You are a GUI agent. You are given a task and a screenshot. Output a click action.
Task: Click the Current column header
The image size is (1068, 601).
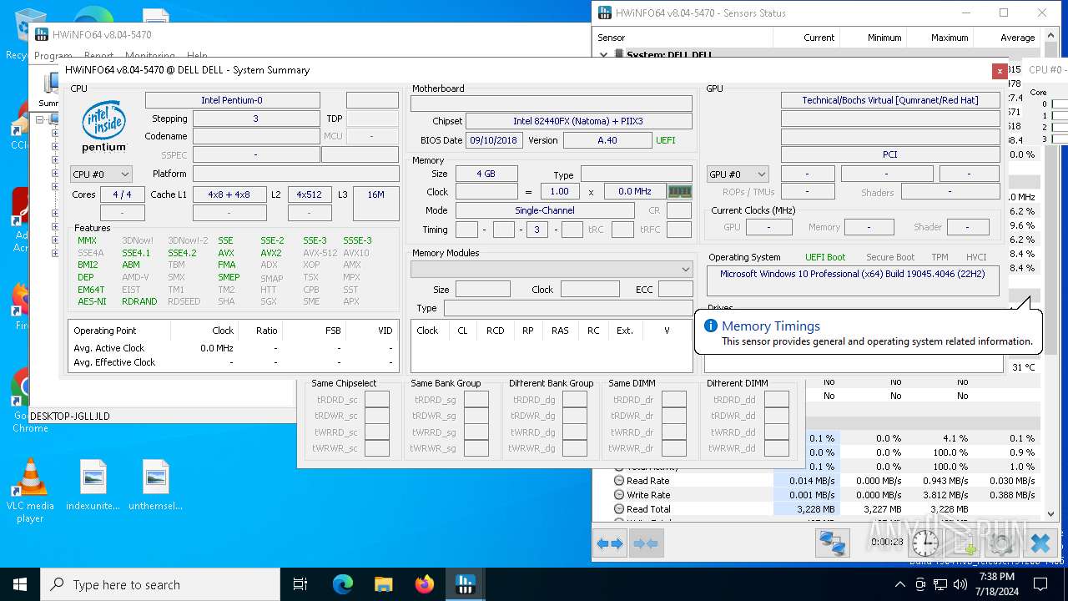point(807,38)
